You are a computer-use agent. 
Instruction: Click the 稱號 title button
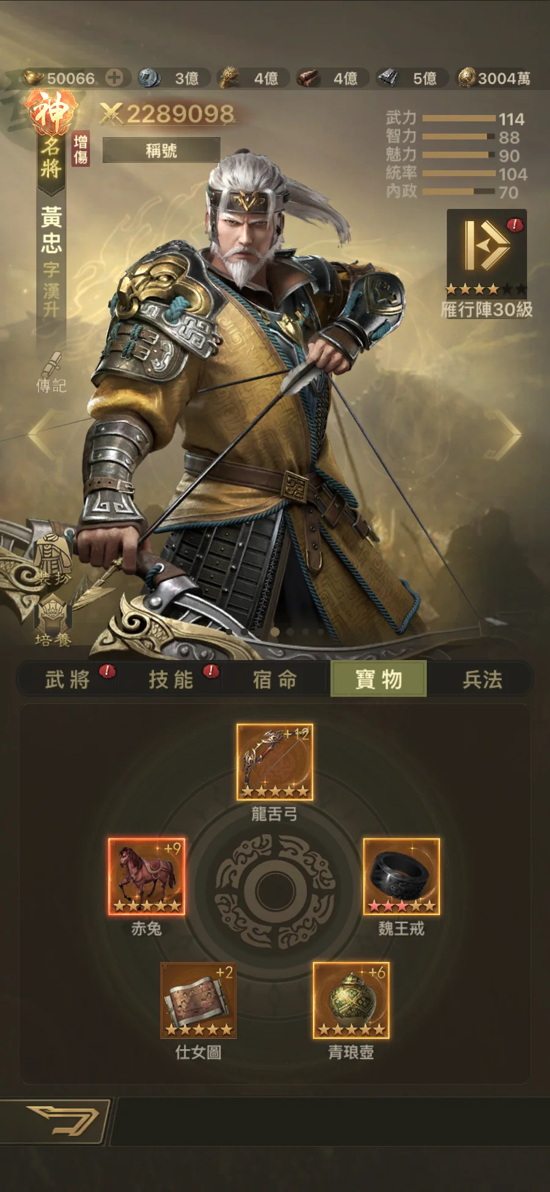click(x=161, y=150)
